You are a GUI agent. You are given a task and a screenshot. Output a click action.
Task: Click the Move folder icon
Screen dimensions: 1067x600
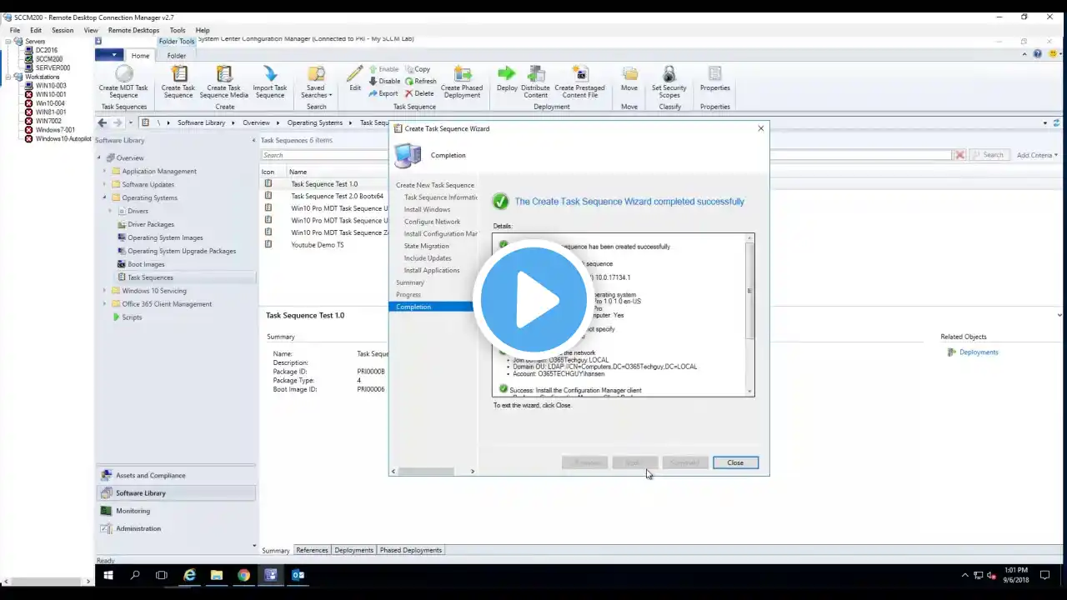coord(629,74)
